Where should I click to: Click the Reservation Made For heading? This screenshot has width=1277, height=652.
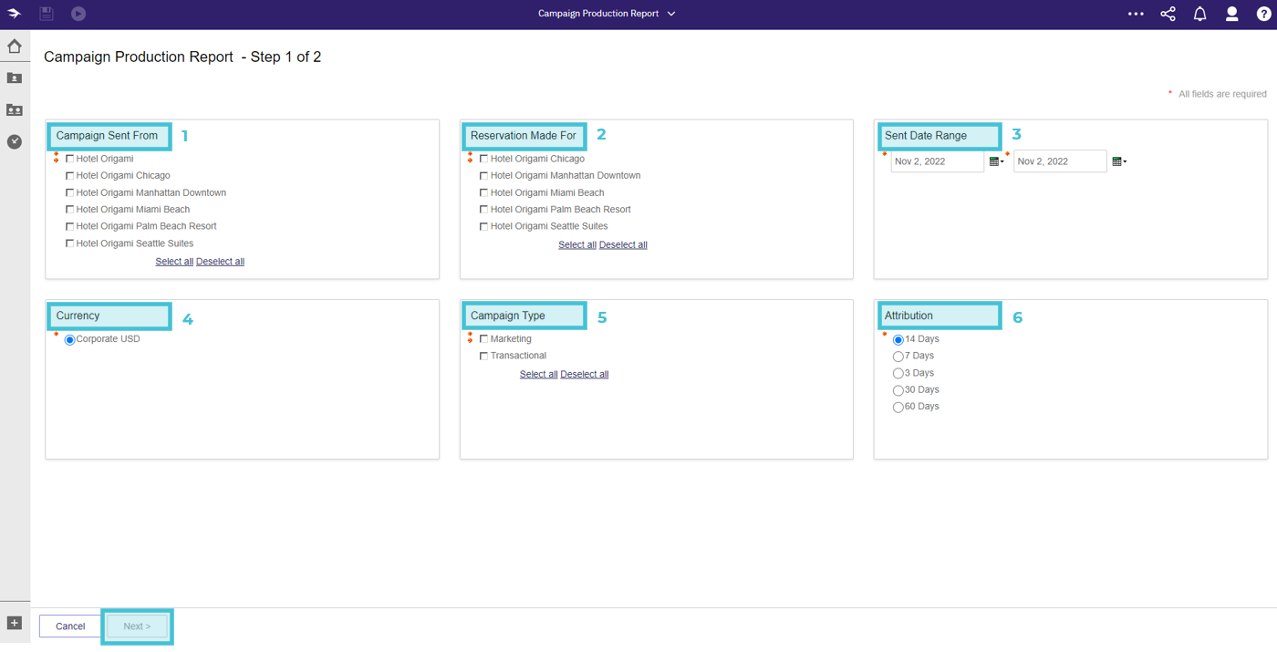pyautogui.click(x=524, y=136)
